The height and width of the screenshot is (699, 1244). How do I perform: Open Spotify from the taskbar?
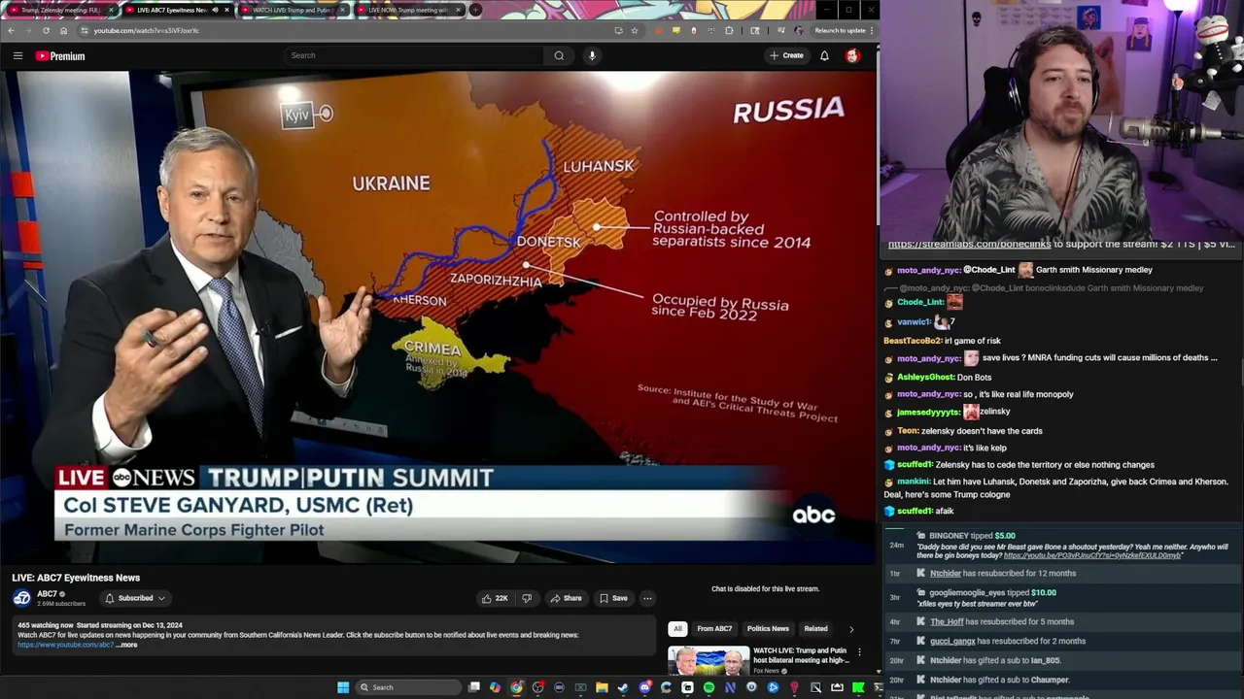(x=708, y=687)
